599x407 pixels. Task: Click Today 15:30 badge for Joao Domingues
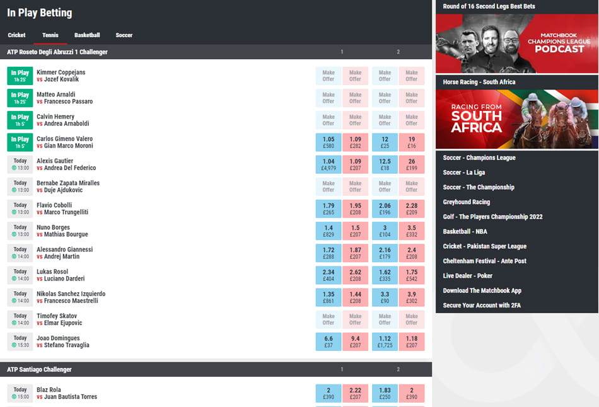pyautogui.click(x=20, y=341)
